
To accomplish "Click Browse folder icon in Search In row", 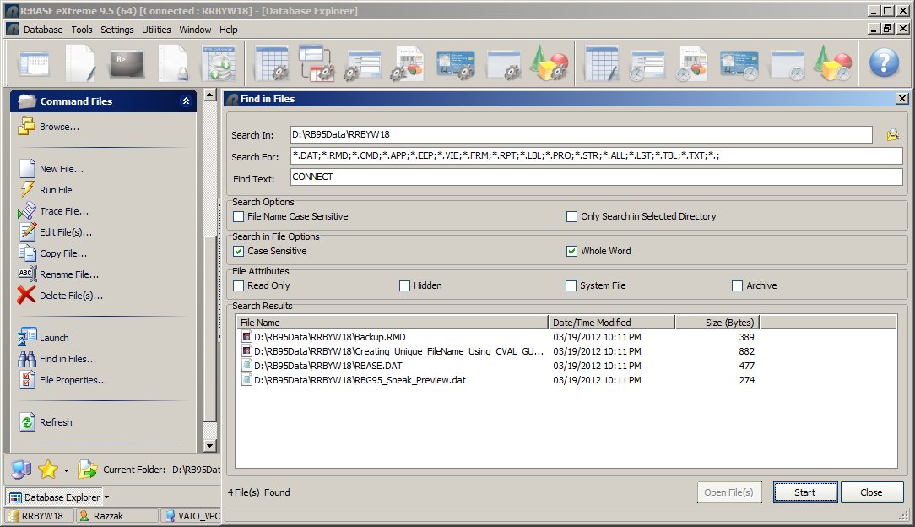I will click(x=892, y=135).
